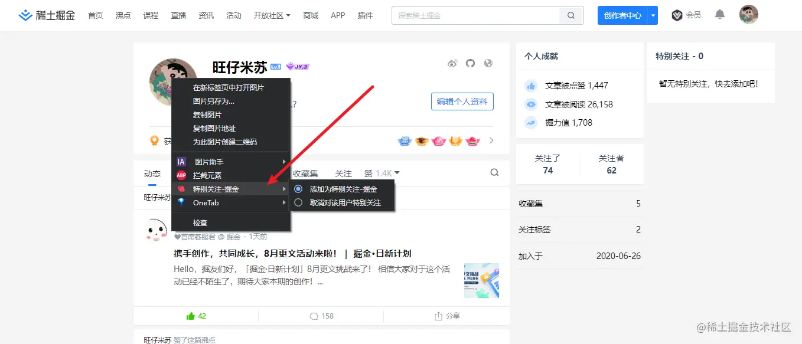Switch to the 收藏集 tab
Viewport: 802px width, 344px height.
tap(305, 173)
